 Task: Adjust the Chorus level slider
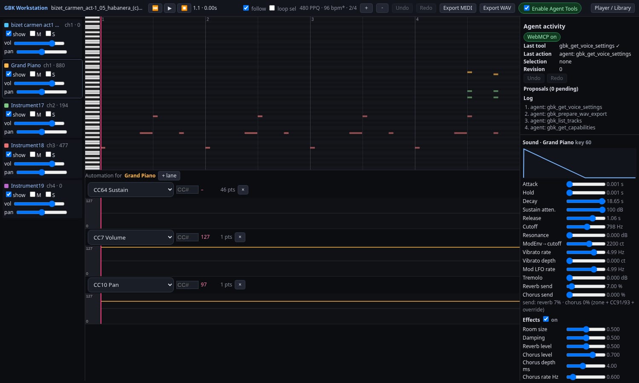point(586,355)
